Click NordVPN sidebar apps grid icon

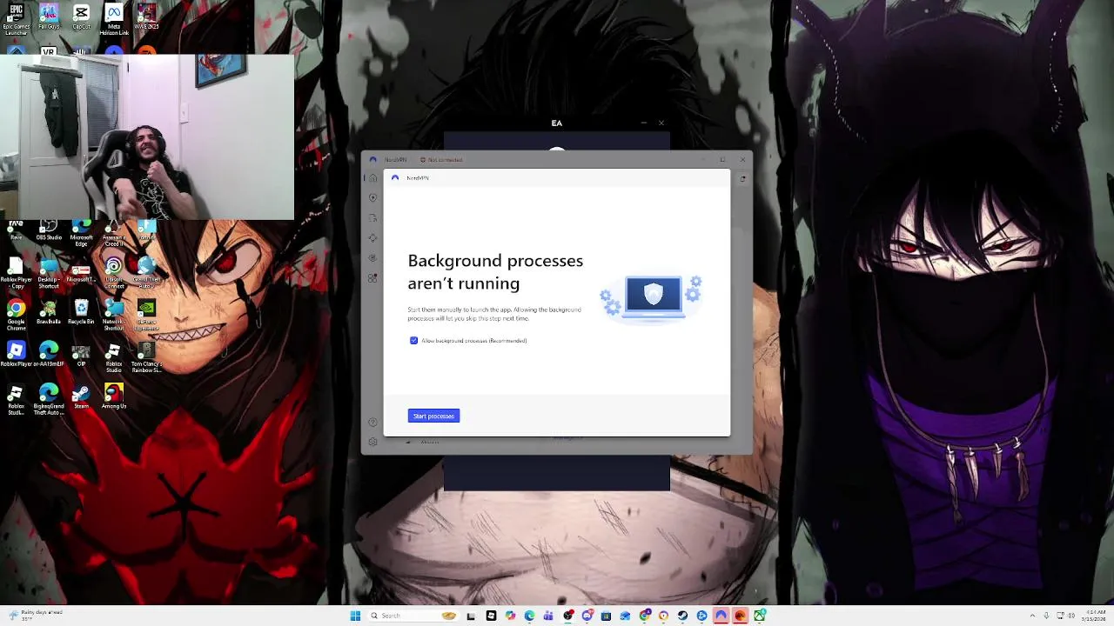click(x=372, y=278)
